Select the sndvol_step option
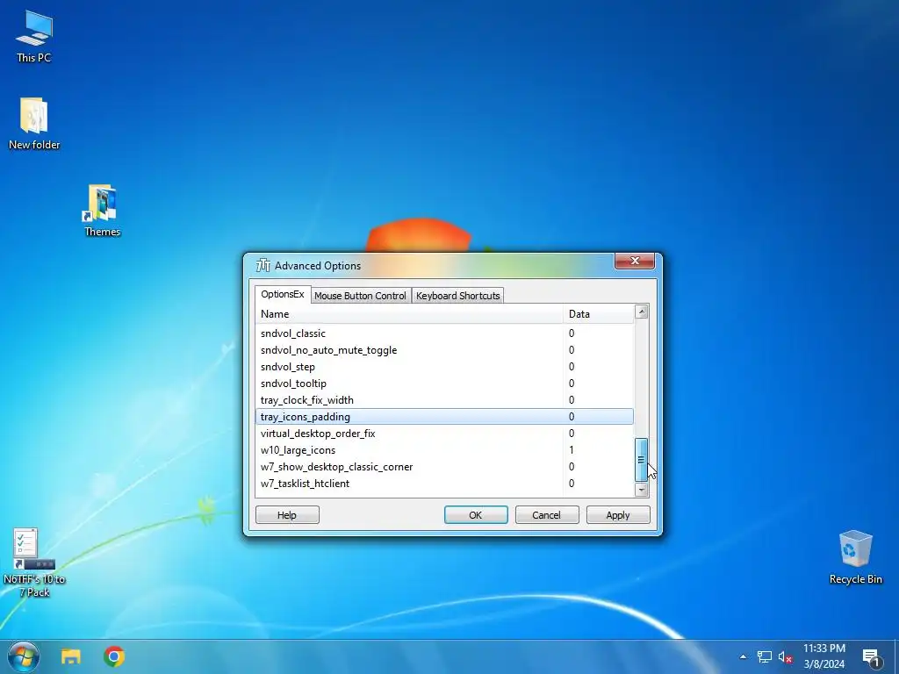This screenshot has height=674, width=899. click(x=445, y=366)
